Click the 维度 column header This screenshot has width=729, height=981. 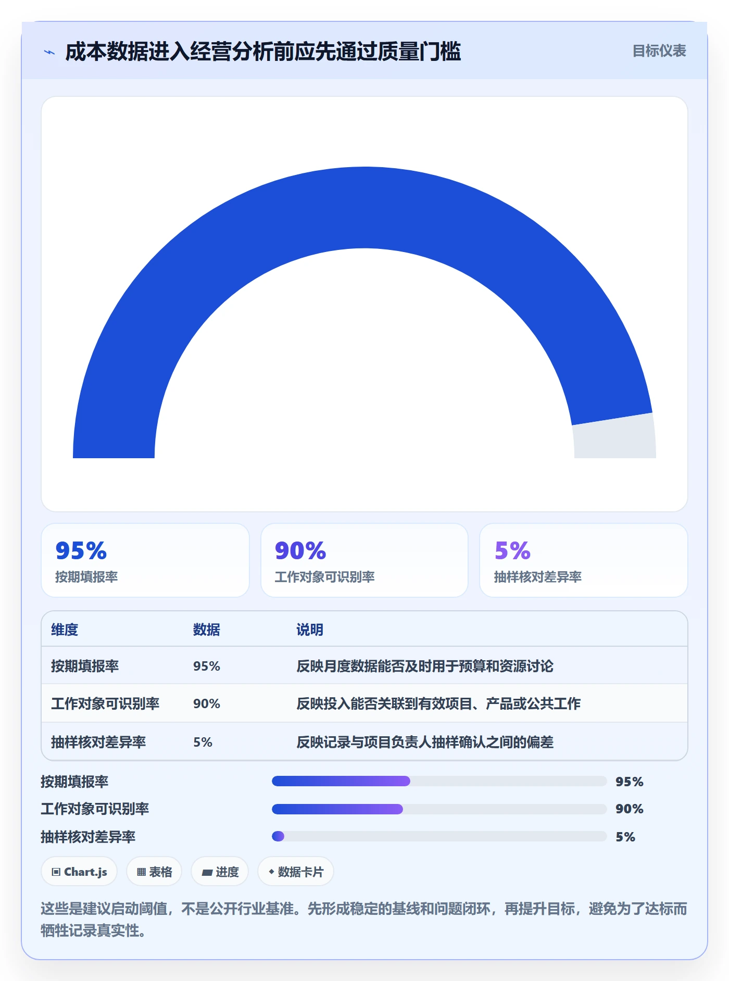tap(65, 630)
